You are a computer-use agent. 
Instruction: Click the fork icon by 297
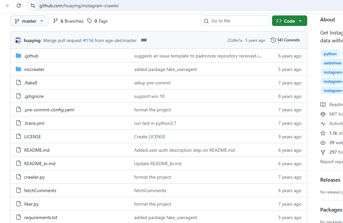(x=323, y=152)
